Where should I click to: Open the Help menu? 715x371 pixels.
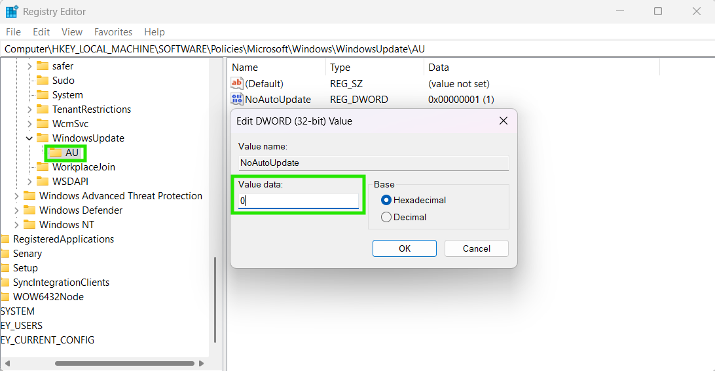tap(154, 32)
